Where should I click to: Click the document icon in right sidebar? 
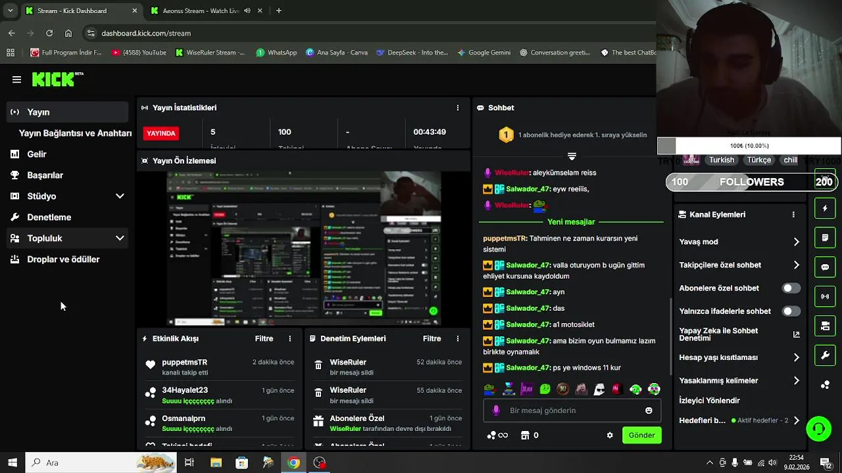(x=825, y=237)
